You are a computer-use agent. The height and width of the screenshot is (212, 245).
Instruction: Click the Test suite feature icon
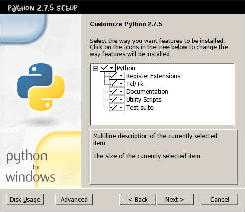[x=117, y=107]
